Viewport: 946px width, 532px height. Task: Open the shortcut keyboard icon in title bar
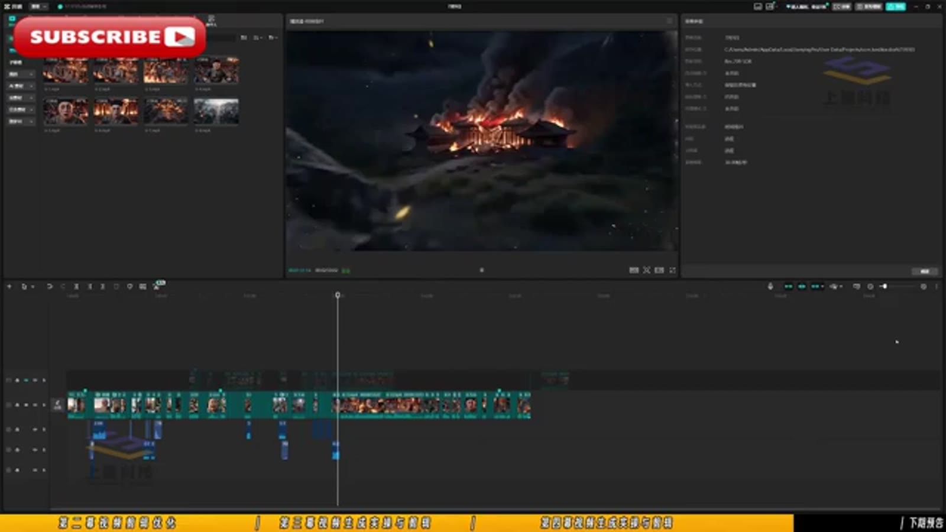pyautogui.click(x=757, y=7)
